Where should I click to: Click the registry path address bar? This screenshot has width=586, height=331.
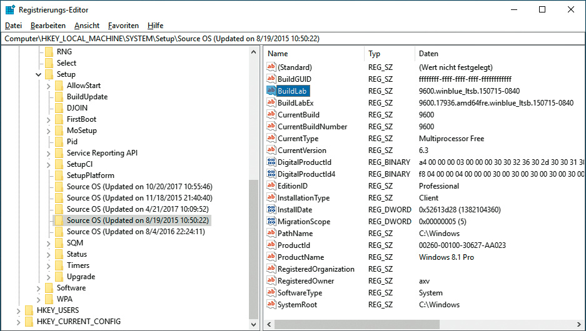[x=293, y=38]
